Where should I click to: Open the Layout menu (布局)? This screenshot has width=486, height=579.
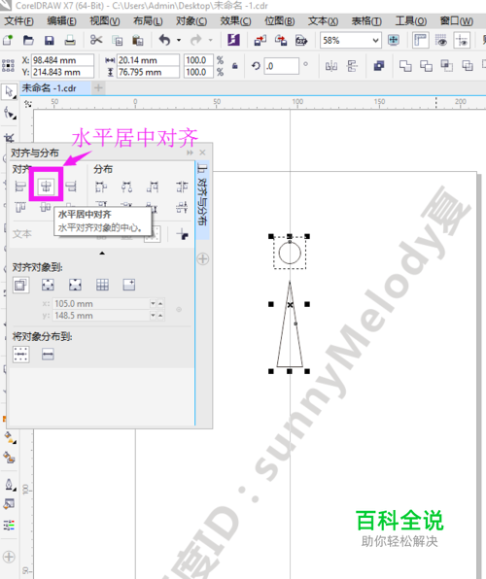pyautogui.click(x=148, y=21)
